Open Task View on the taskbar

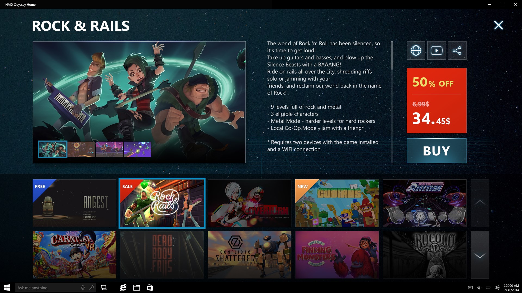click(x=104, y=288)
